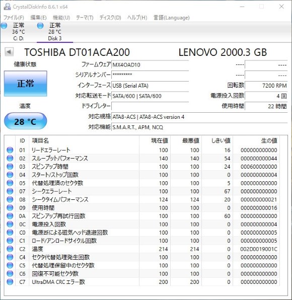The width and height of the screenshot is (292, 300).
Task: Click the 対応機能 field S.M.A.R.T., APM, NCQ
Action: (199, 127)
